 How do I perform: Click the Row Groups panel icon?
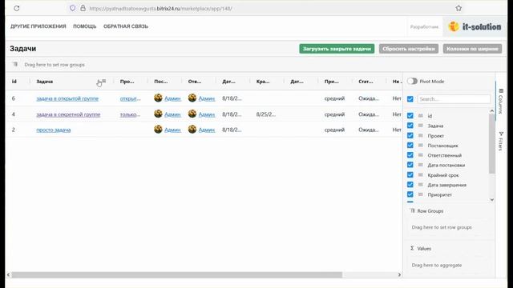412,211
